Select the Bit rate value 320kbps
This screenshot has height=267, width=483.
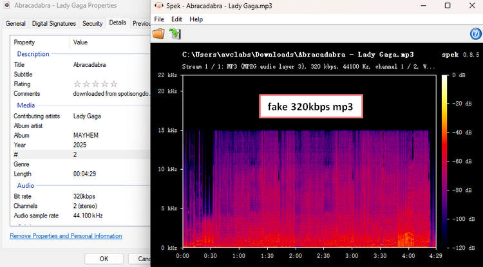[x=84, y=196]
